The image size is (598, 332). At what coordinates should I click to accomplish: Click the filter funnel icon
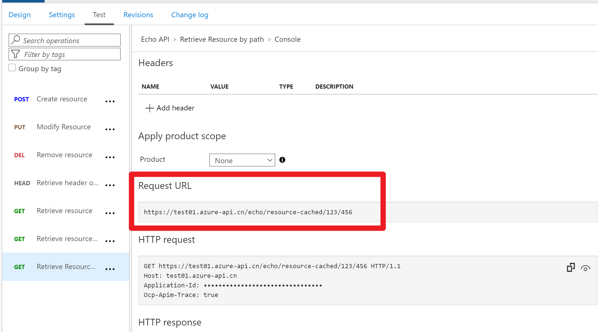click(16, 54)
